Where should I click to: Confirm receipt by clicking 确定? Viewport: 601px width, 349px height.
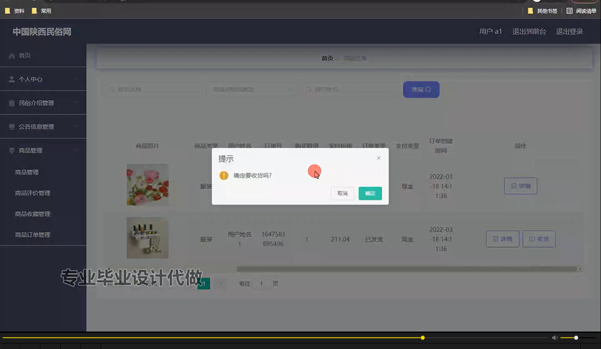tap(370, 194)
